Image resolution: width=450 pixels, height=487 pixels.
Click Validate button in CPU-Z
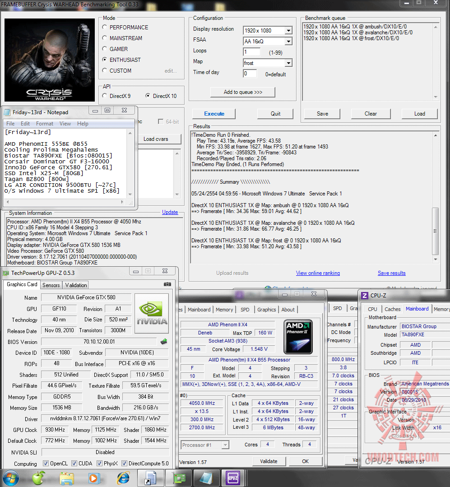coord(269,461)
